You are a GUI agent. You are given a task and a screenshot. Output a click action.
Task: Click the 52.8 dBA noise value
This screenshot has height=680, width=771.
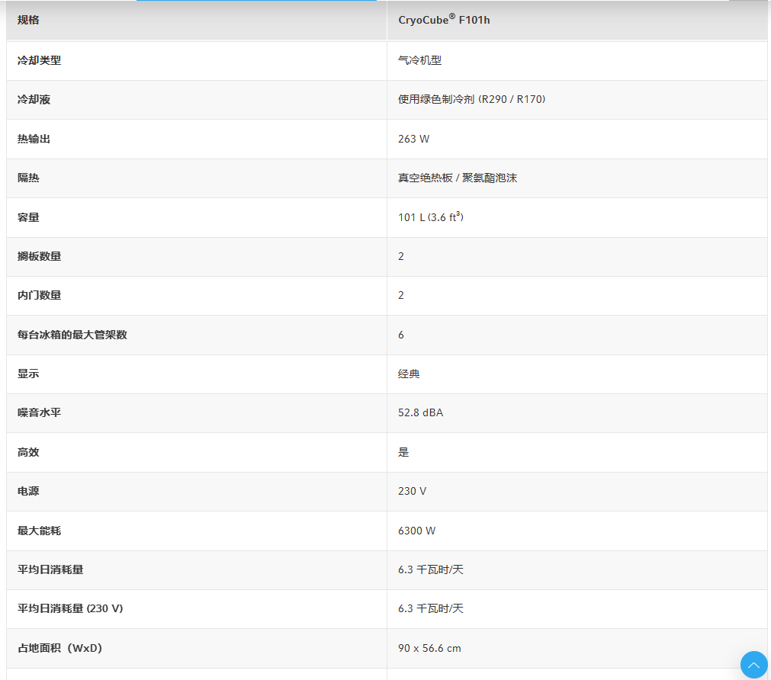coord(420,412)
